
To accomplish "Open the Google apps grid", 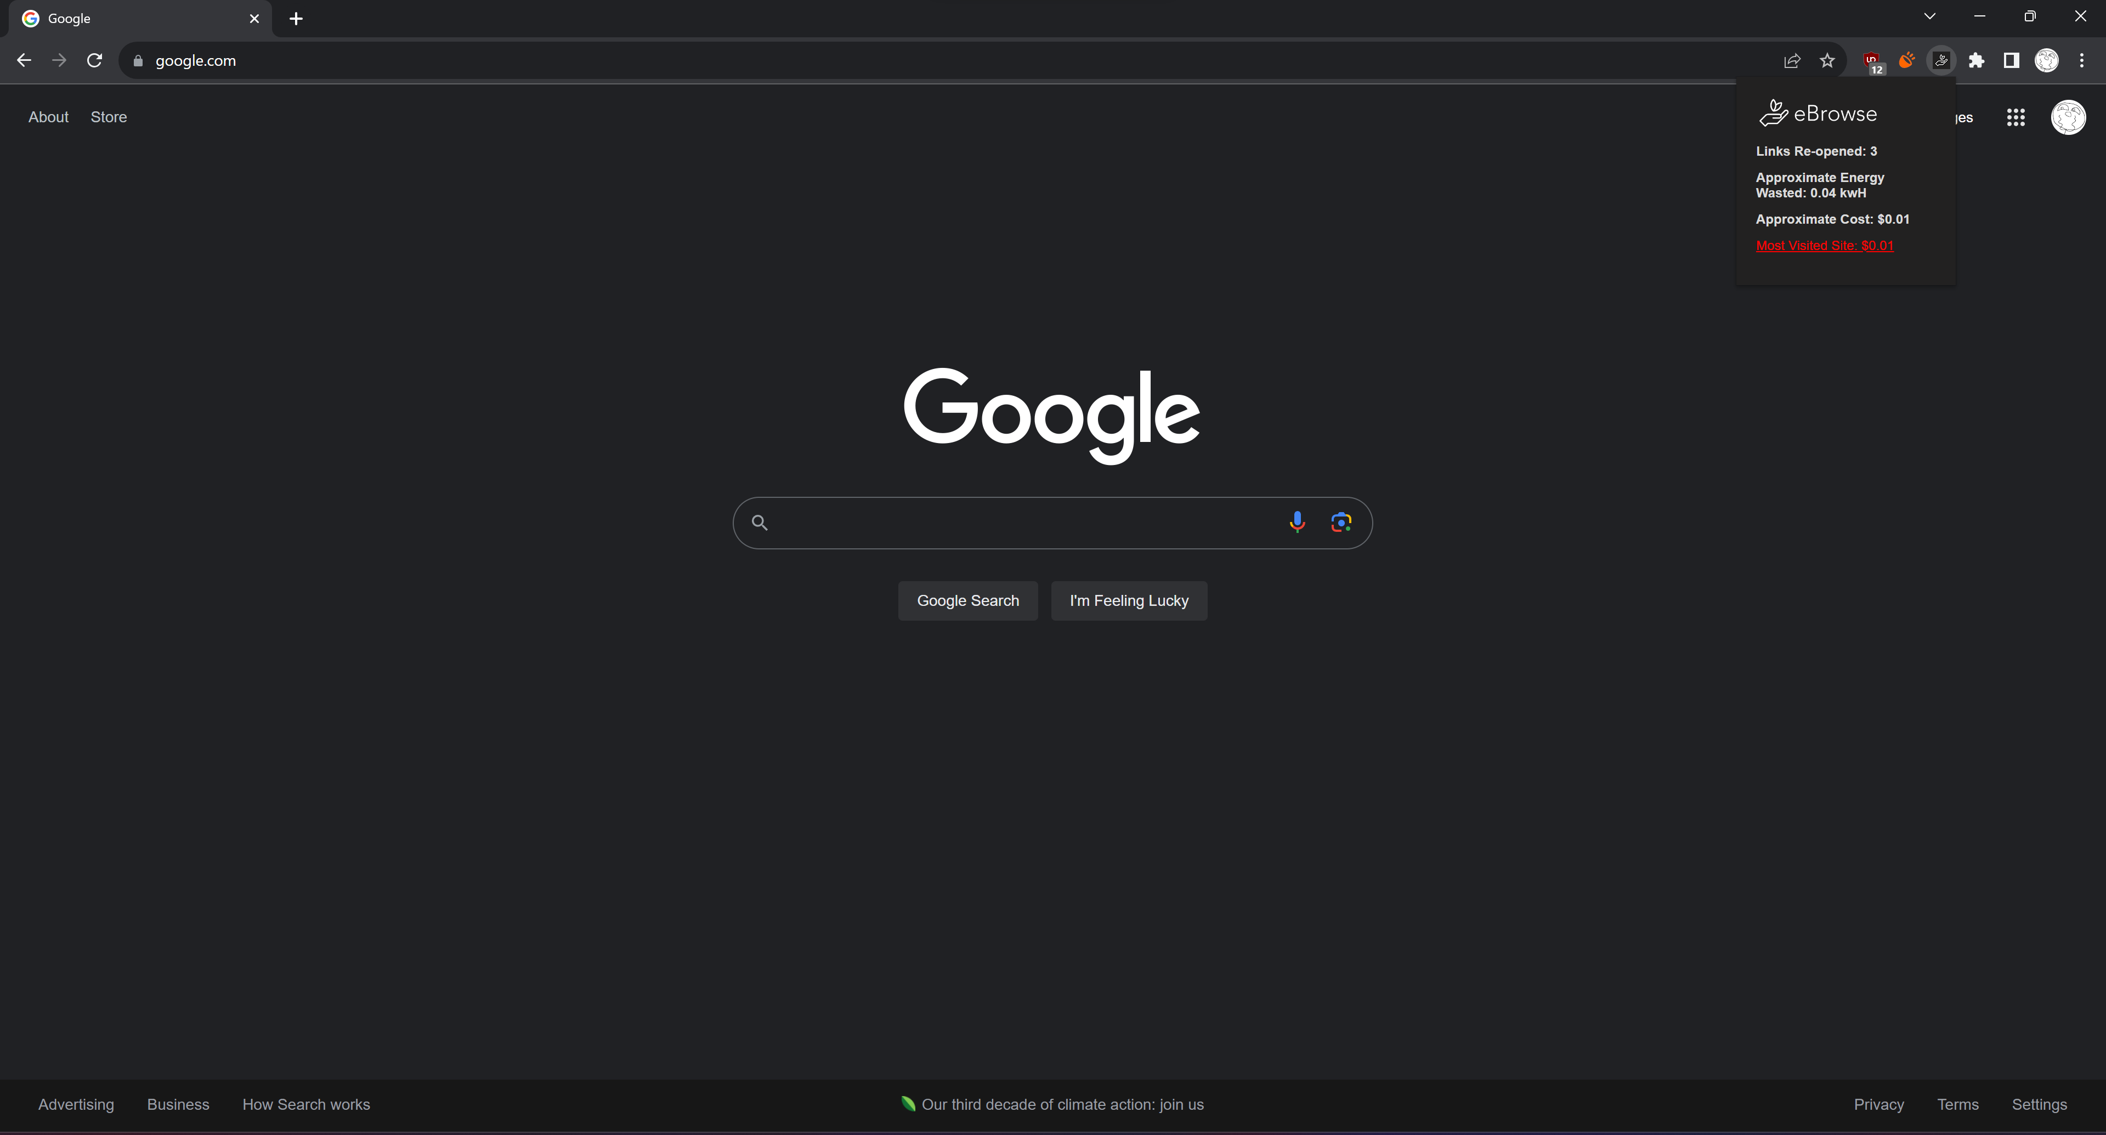I will coord(2016,118).
